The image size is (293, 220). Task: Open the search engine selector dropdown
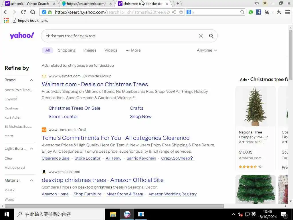point(190,12)
